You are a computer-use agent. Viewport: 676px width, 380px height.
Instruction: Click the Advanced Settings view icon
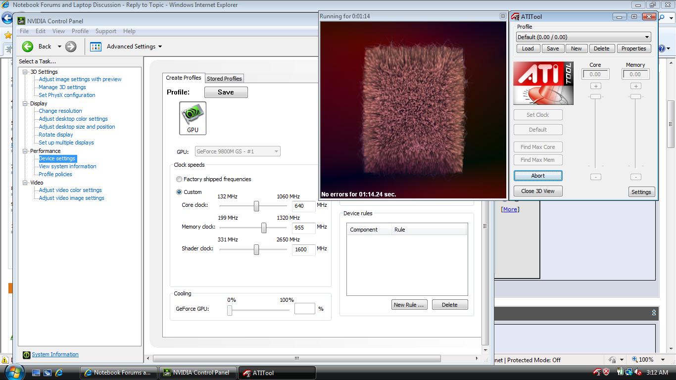click(x=96, y=47)
